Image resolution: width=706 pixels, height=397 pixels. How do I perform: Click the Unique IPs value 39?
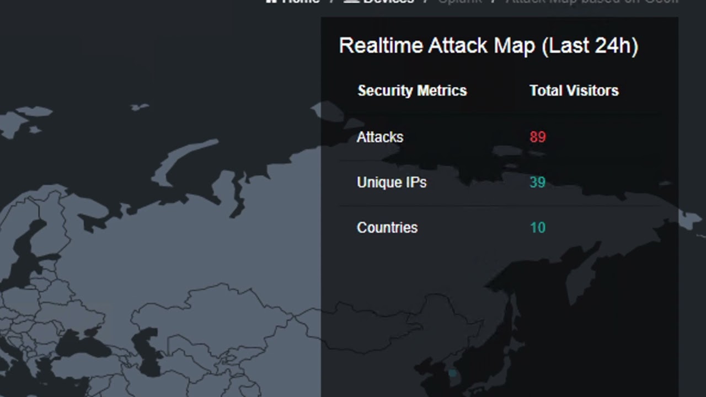point(538,183)
